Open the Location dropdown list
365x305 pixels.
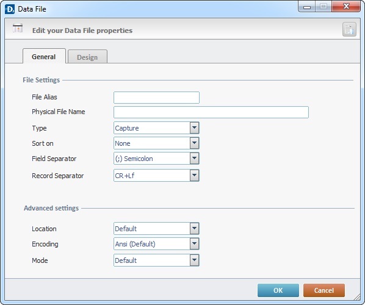pyautogui.click(x=194, y=229)
